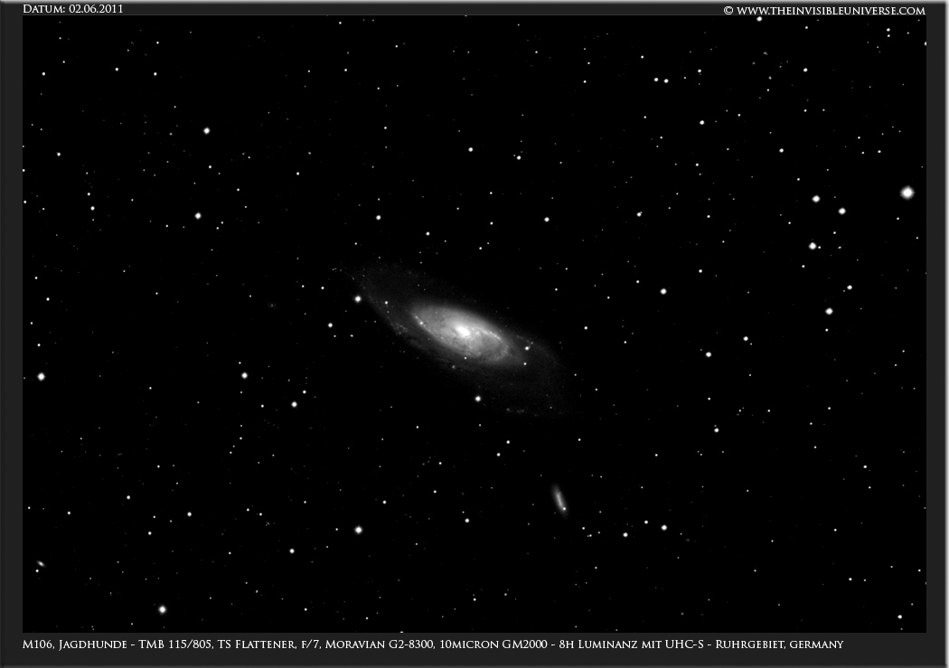Select the bright isolated star at far left edge

pyautogui.click(x=41, y=376)
